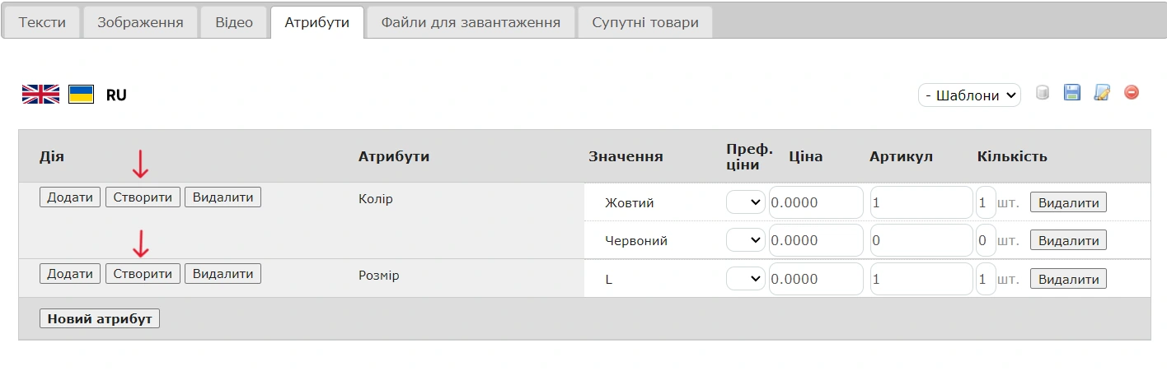The width and height of the screenshot is (1167, 371).
Task: Click the notepad with pencil edit icon
Action: tap(1102, 93)
